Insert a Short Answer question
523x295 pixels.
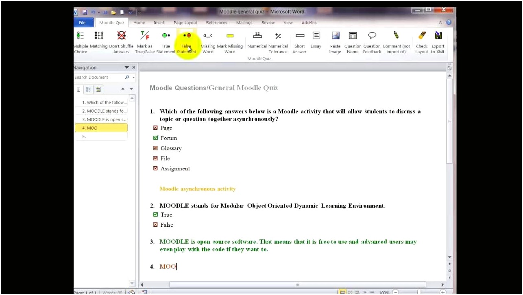300,42
